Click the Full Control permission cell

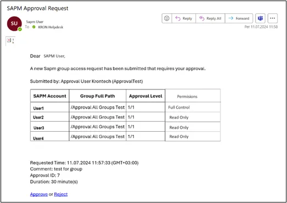point(193,108)
